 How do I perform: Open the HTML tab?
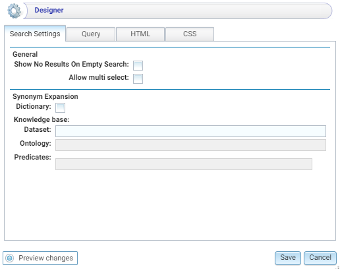coord(140,34)
